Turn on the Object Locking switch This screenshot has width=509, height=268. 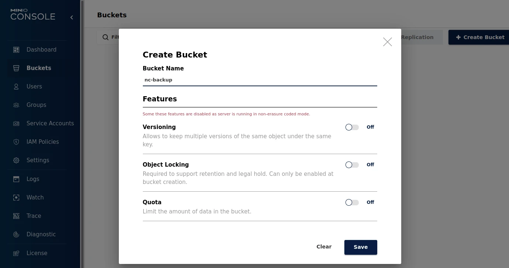tap(352, 165)
